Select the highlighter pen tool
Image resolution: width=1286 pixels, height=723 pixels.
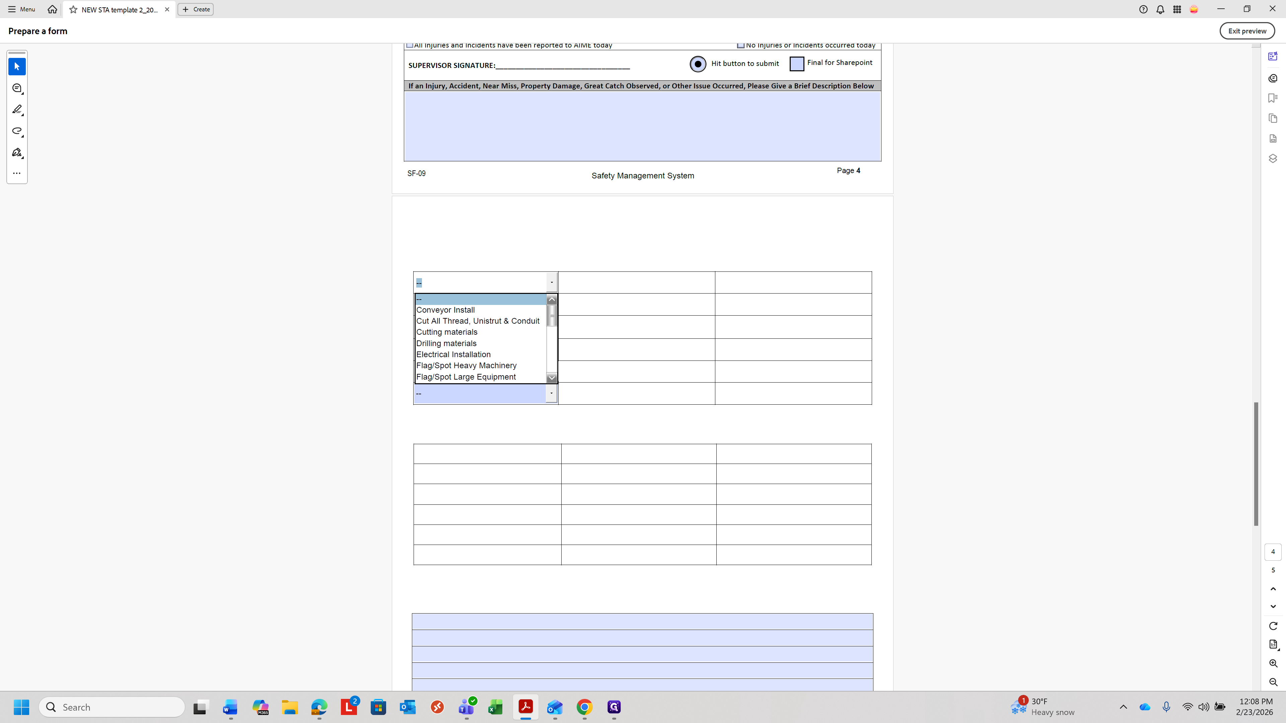tap(16, 109)
